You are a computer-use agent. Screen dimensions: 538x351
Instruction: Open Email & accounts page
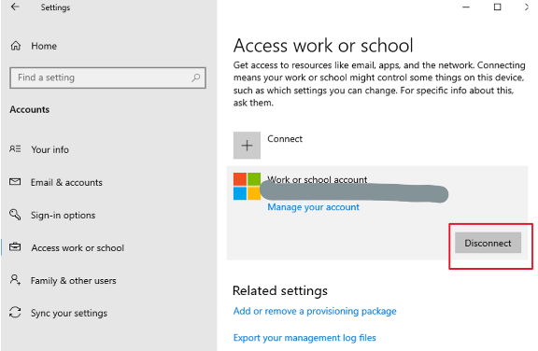(x=66, y=182)
